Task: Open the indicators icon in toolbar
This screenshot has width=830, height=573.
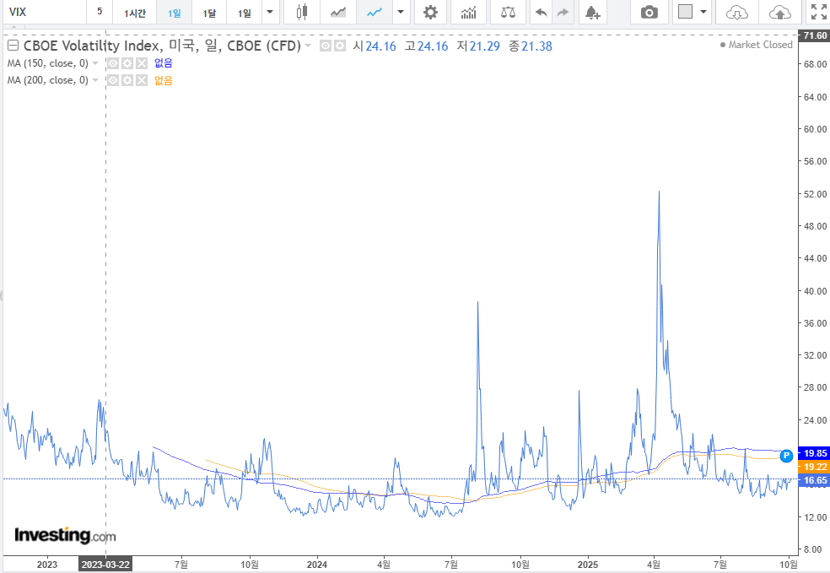Action: coord(468,12)
